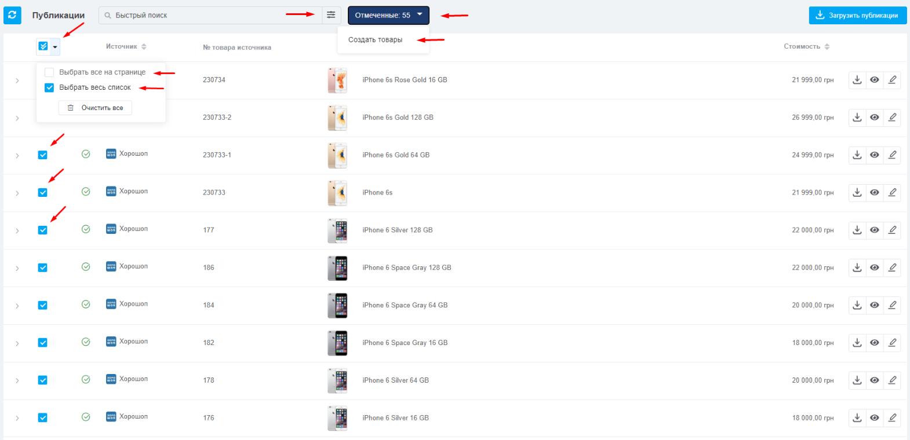Uncheck 'Выбрать весь список' option
The width and height of the screenshot is (910, 440).
[x=49, y=87]
